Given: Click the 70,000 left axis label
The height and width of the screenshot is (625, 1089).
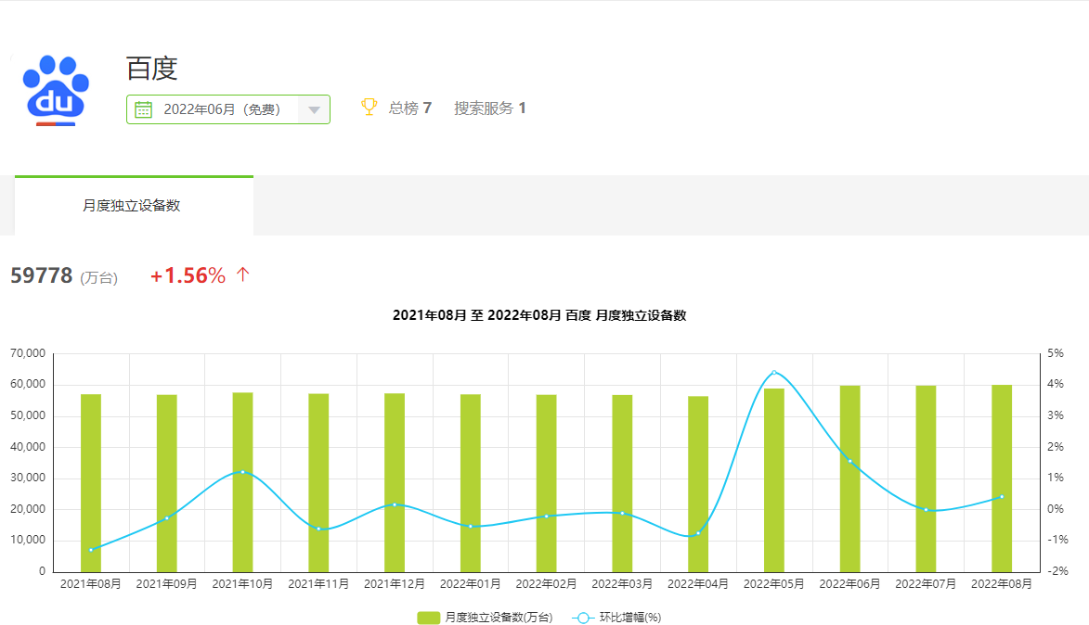Looking at the screenshot, I should click(28, 354).
